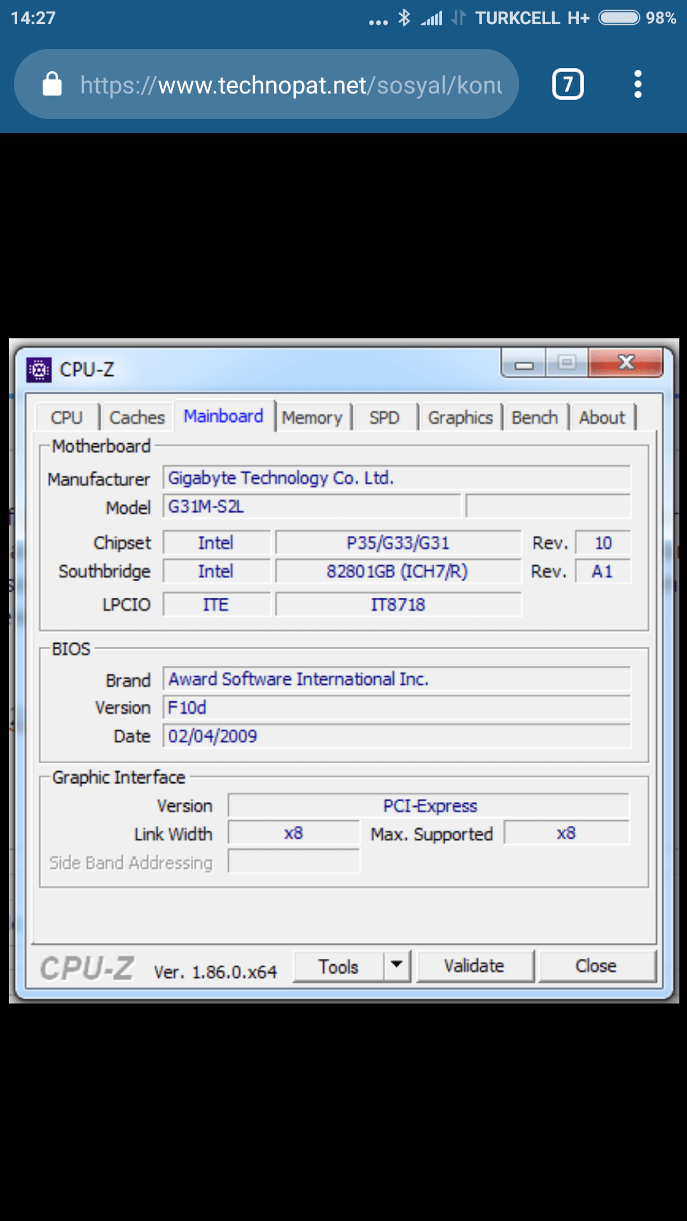Click the chipset revision value 10
The width and height of the screenshot is (687, 1221).
603,543
